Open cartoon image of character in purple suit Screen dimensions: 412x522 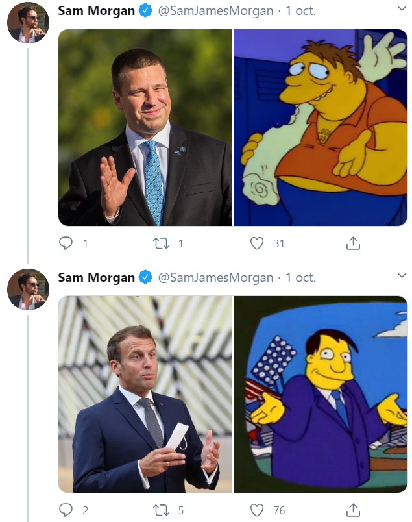321,394
